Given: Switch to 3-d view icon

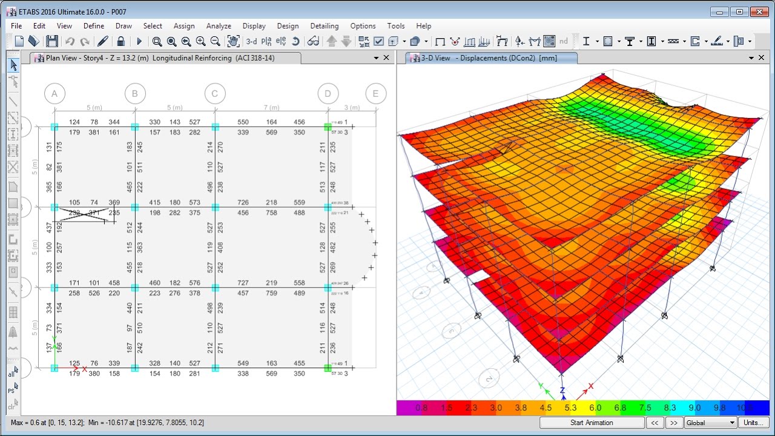Looking at the screenshot, I should click(x=251, y=41).
